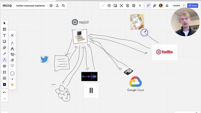The width and height of the screenshot is (201, 113).
Task: Redo the last action
Action: [x=4, y=99]
